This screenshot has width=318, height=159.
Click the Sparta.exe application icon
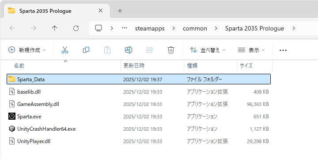[12, 117]
